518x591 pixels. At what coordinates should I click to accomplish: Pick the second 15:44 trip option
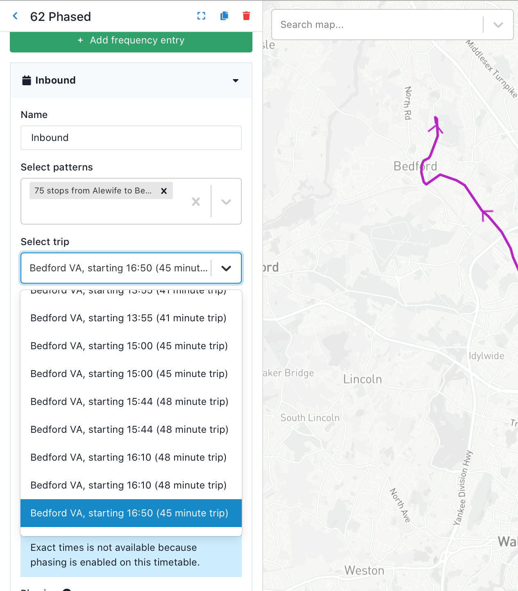pyautogui.click(x=129, y=430)
